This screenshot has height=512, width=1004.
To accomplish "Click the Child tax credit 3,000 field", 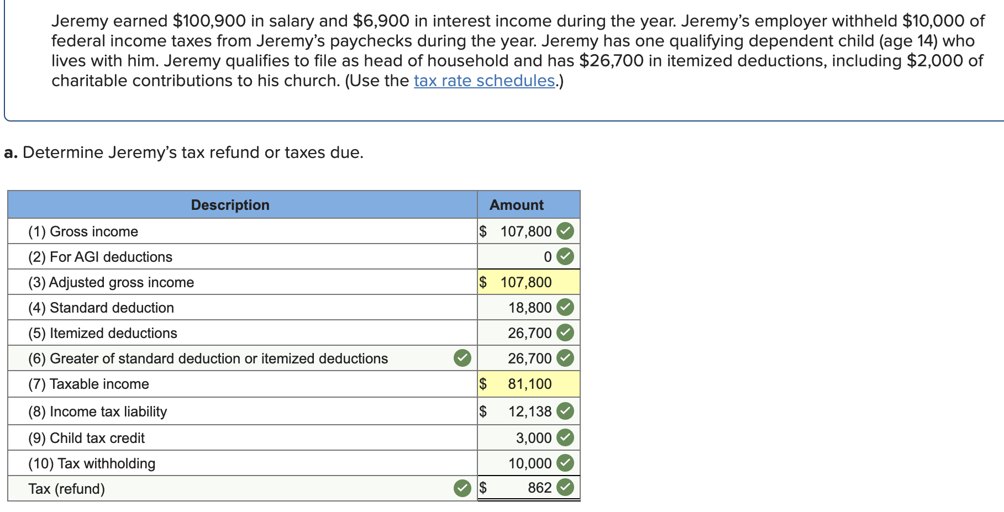I will (529, 437).
